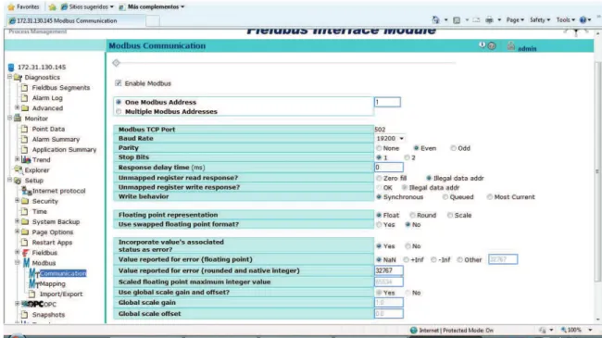Click the Trend chart icon
This screenshot has width=602, height=338.
tap(26, 159)
